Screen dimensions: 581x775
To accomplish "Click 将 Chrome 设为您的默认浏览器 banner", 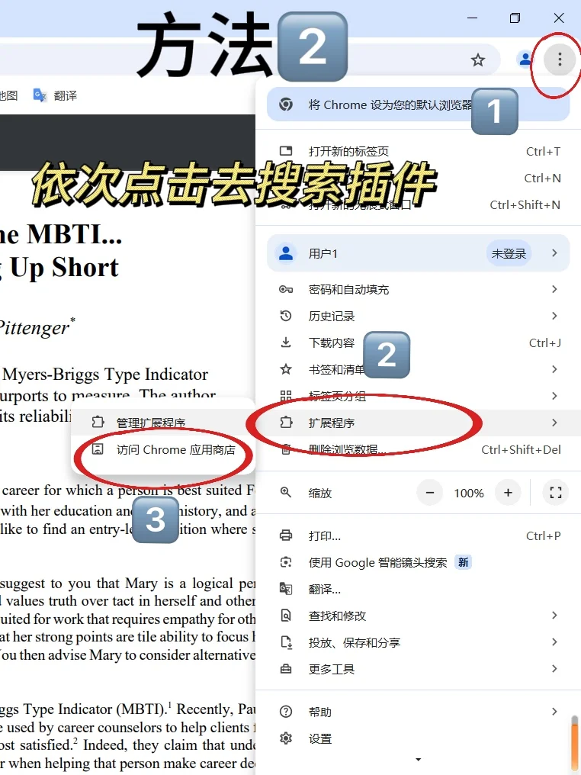I will 418,105.
